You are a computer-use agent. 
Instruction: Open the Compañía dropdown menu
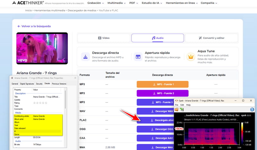(209, 3)
